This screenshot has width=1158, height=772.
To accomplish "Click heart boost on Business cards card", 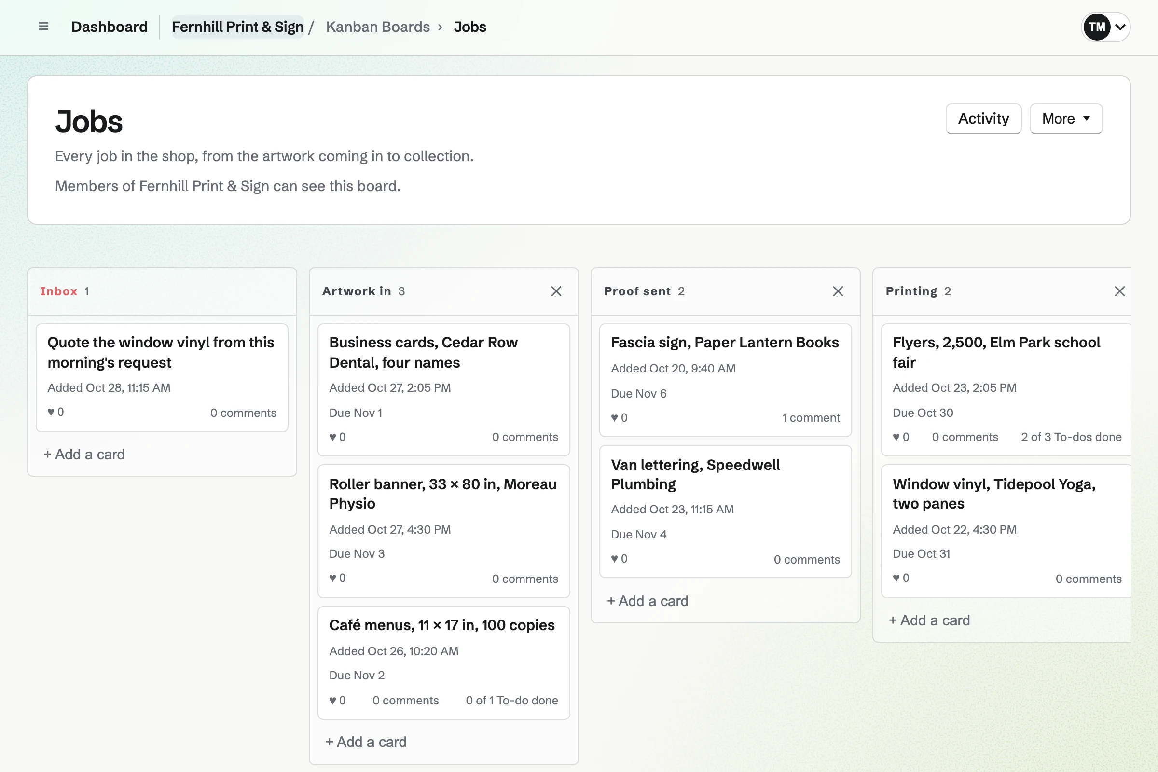I will pyautogui.click(x=337, y=437).
